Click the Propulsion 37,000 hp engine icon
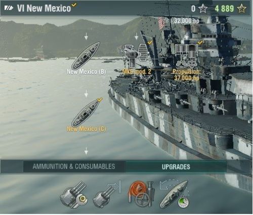 [186, 55]
